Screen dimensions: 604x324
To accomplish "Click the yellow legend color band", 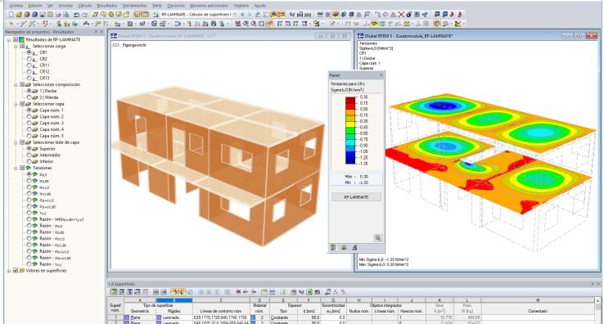I will coord(350,124).
